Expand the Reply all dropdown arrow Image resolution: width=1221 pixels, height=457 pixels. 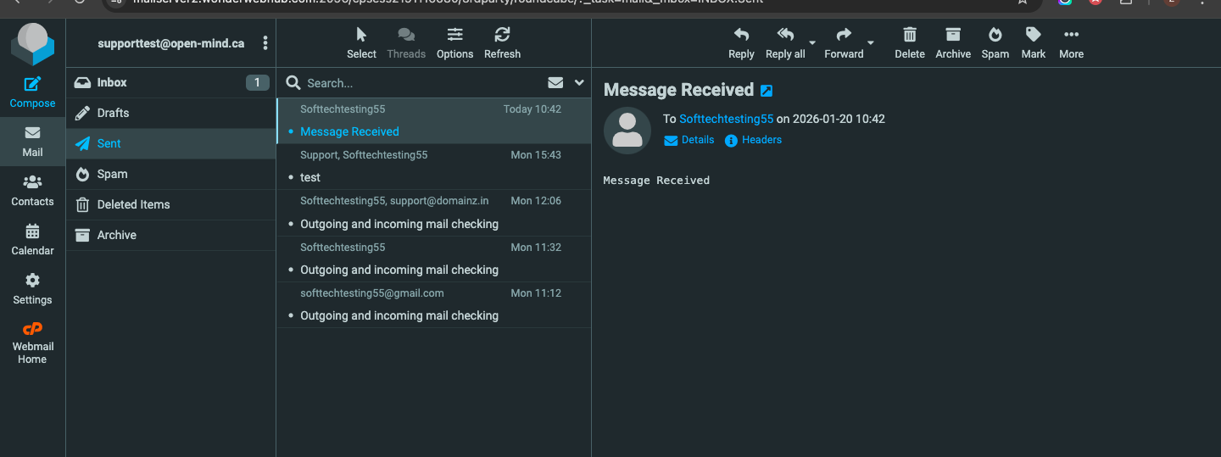pyautogui.click(x=812, y=43)
